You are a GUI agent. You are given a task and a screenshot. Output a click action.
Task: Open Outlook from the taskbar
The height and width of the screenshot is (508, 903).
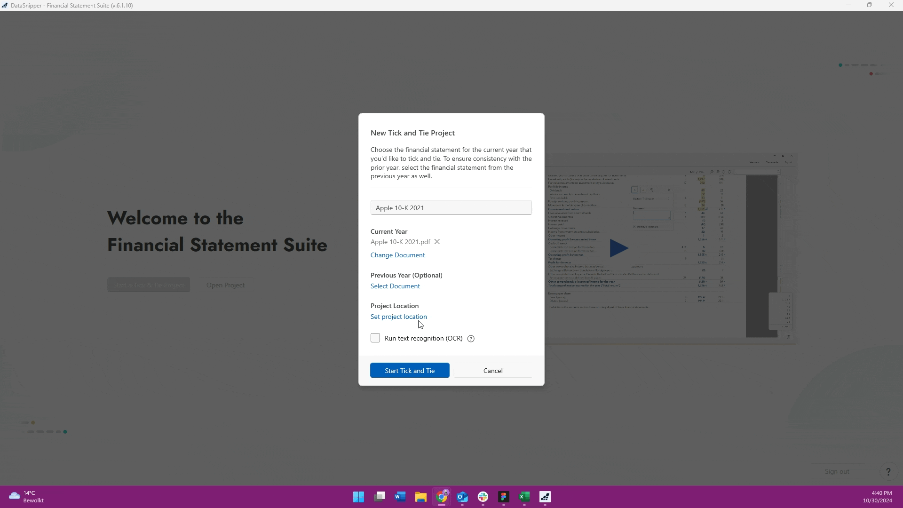[x=462, y=497]
